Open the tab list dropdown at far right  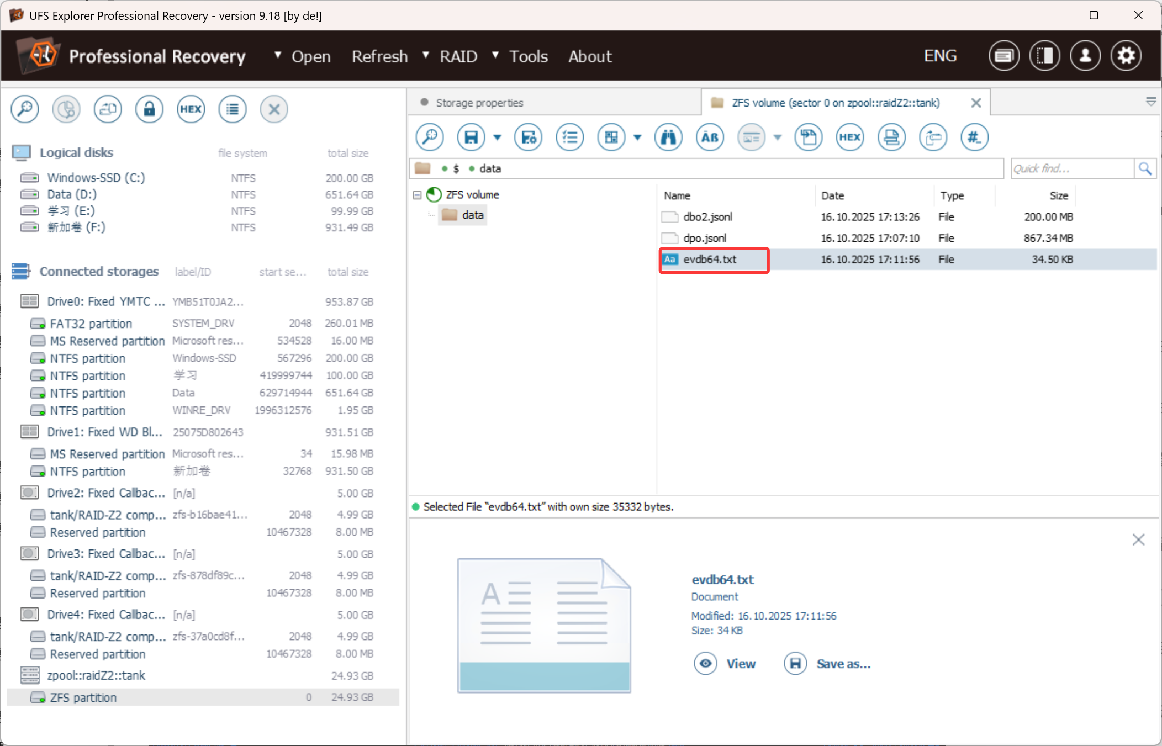(x=1151, y=102)
